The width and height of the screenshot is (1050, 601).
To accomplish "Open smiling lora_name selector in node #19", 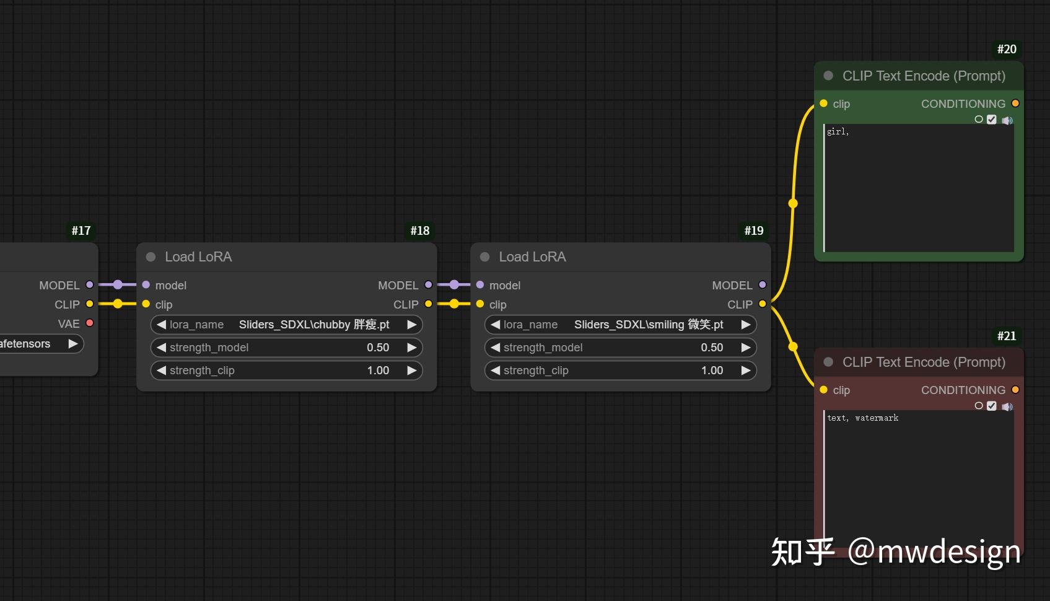I will 620,325.
